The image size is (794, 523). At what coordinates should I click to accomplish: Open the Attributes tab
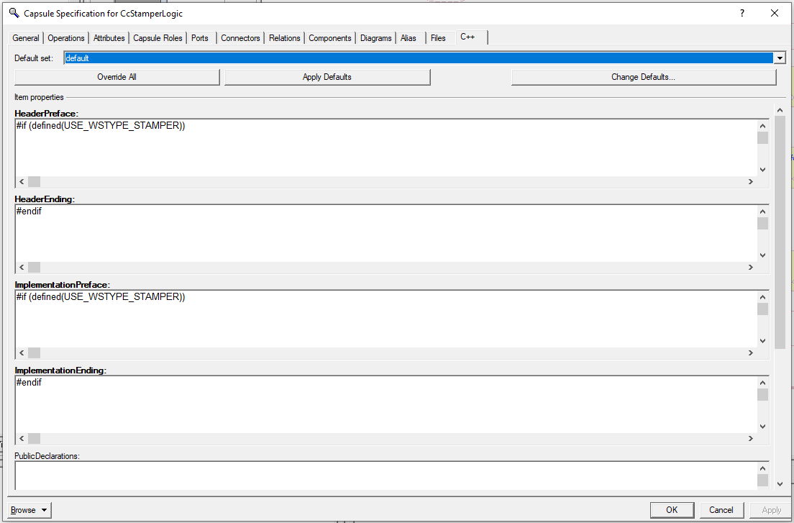pyautogui.click(x=109, y=37)
